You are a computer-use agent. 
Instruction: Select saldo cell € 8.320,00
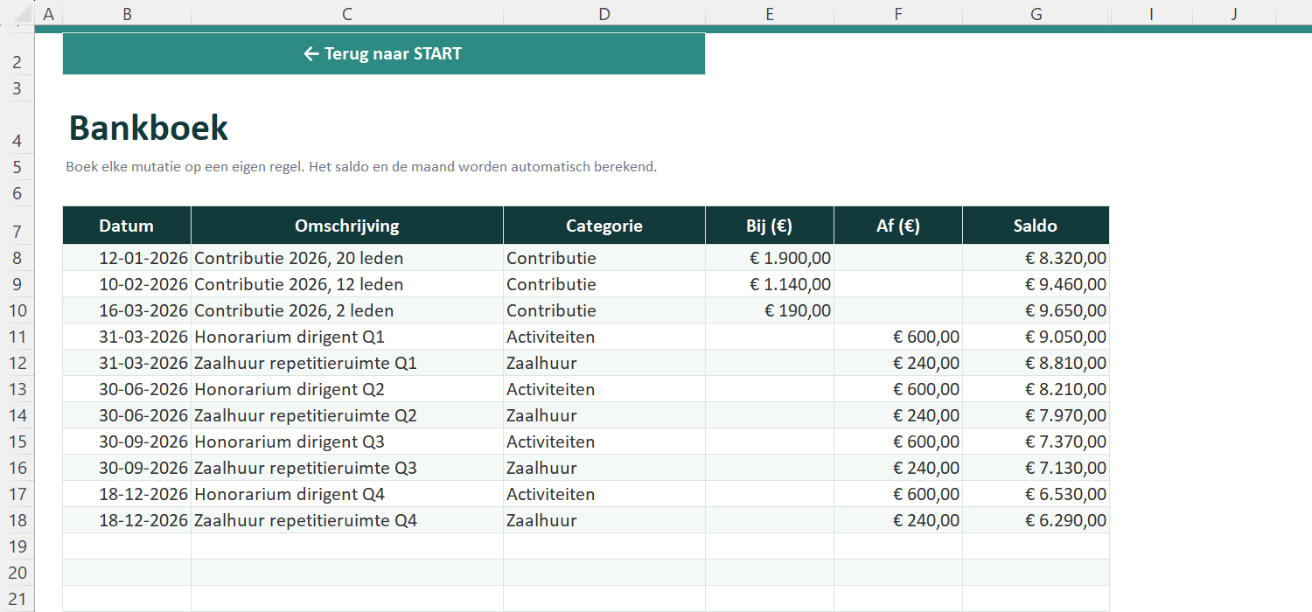click(1036, 258)
